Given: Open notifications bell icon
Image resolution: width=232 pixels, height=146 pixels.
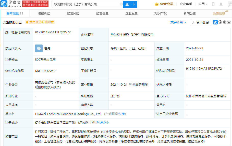Looking at the screenshot, I should 221,4.
